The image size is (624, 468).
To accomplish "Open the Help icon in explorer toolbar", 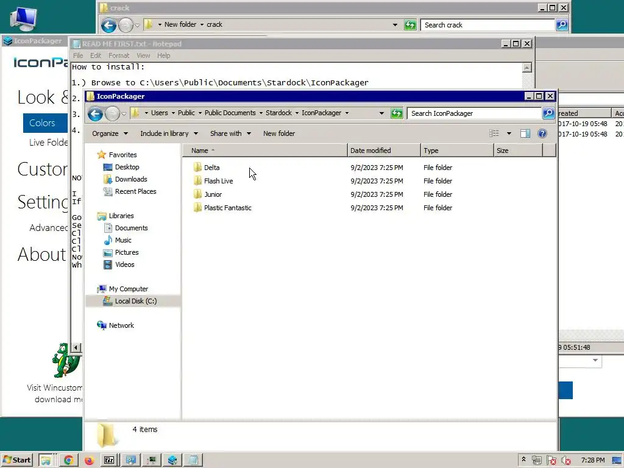I will tap(542, 133).
